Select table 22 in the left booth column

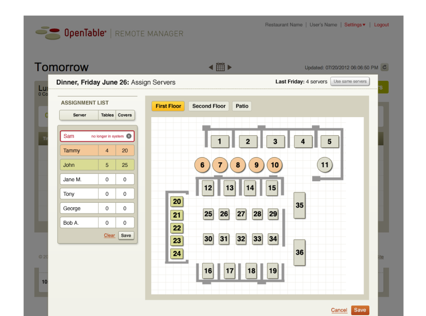pyautogui.click(x=177, y=228)
